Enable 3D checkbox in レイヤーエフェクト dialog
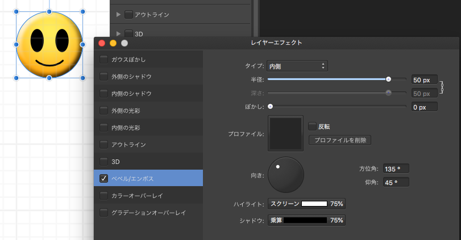The width and height of the screenshot is (461, 240). [103, 161]
